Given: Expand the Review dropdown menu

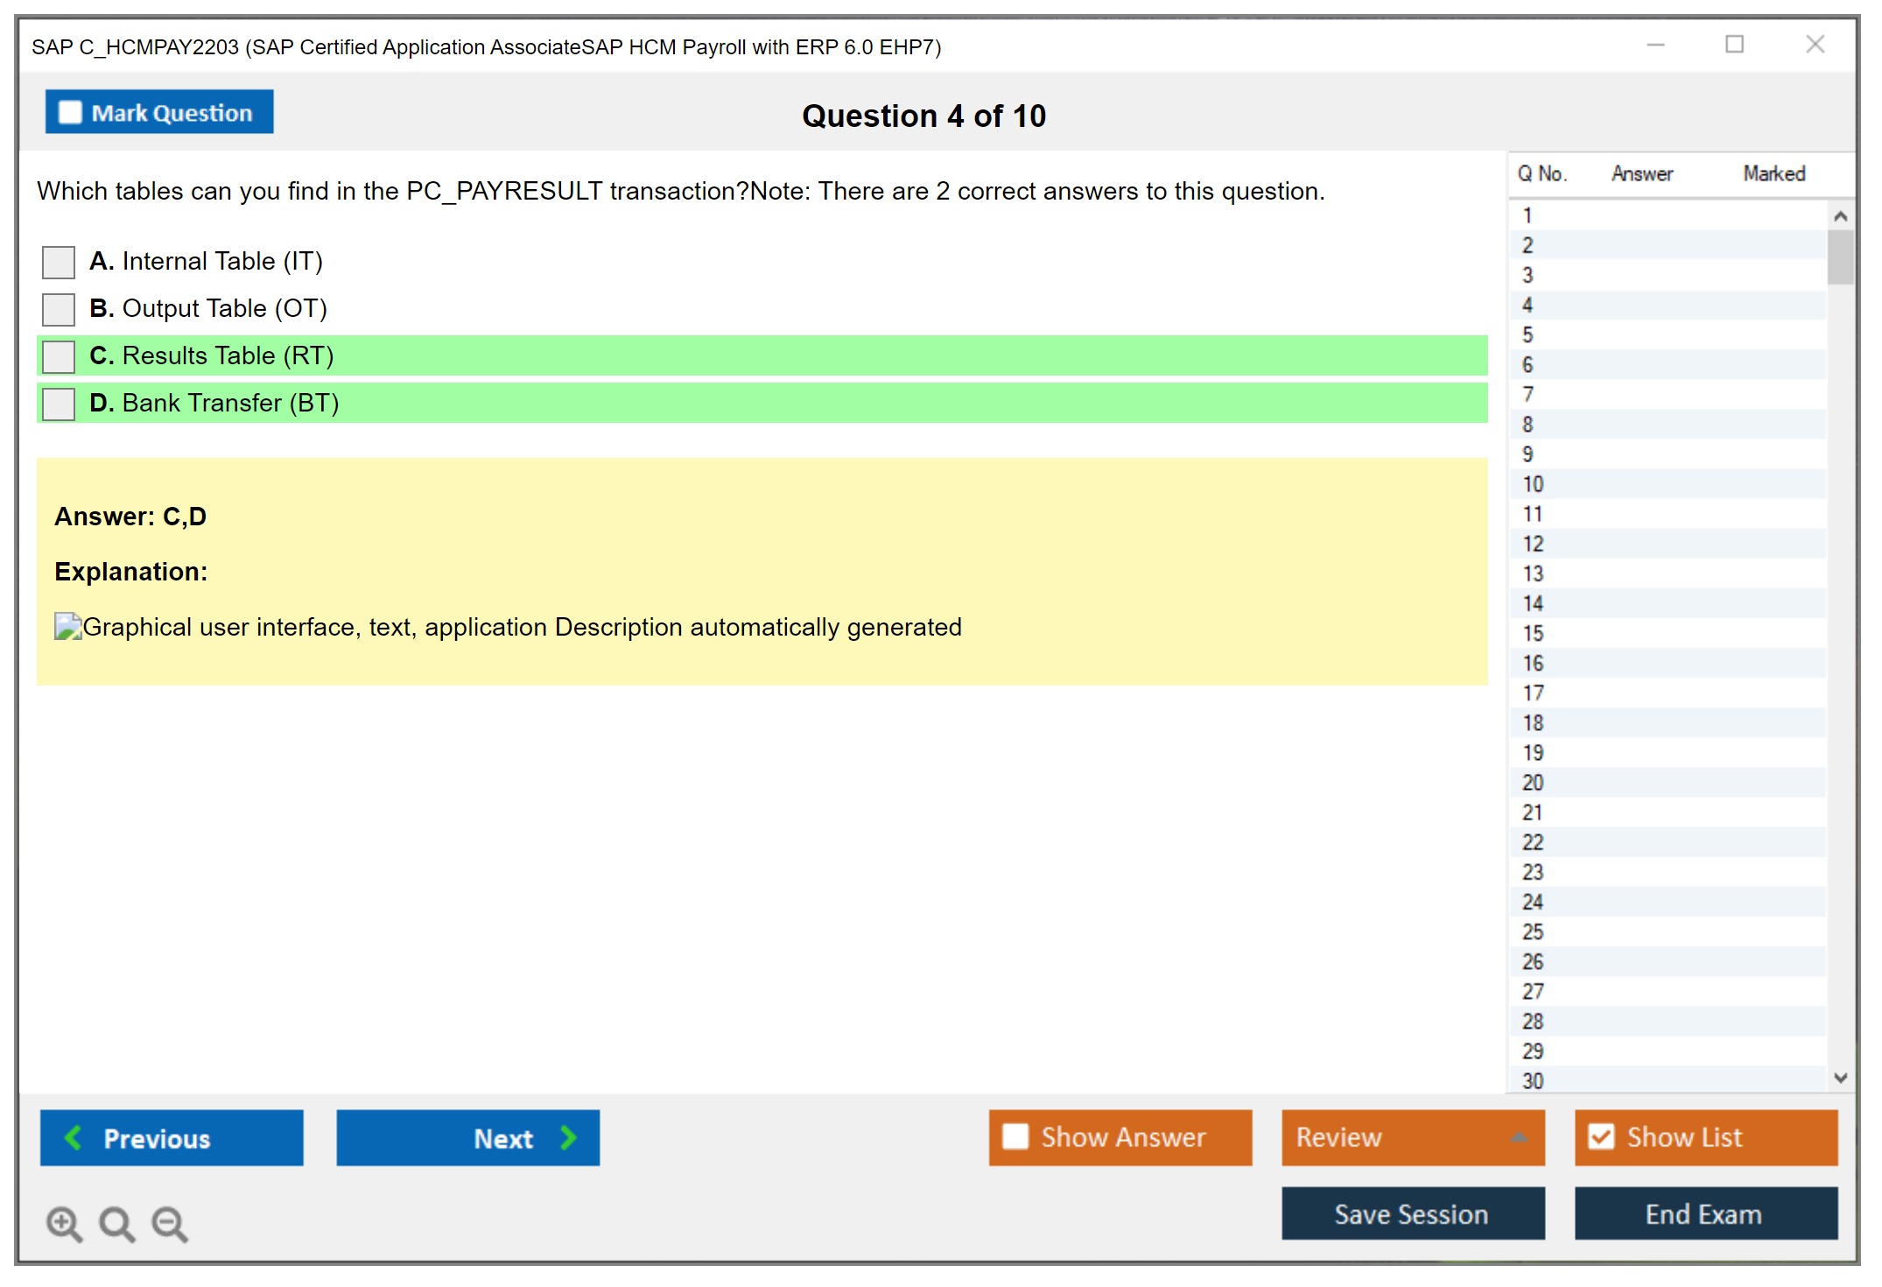Looking at the screenshot, I should (x=1519, y=1137).
